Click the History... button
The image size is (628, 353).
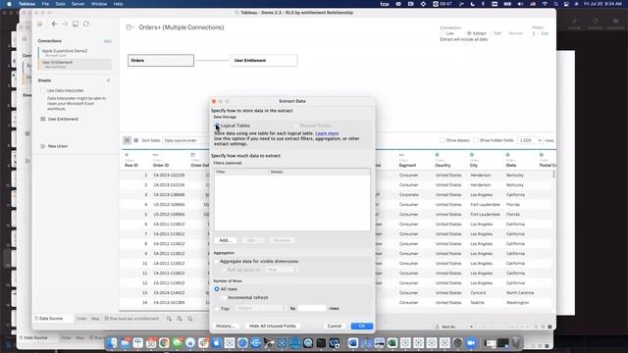point(225,327)
